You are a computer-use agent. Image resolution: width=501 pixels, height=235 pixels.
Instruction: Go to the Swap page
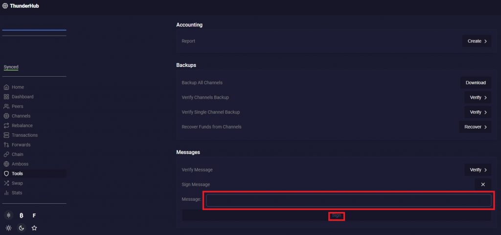17,183
